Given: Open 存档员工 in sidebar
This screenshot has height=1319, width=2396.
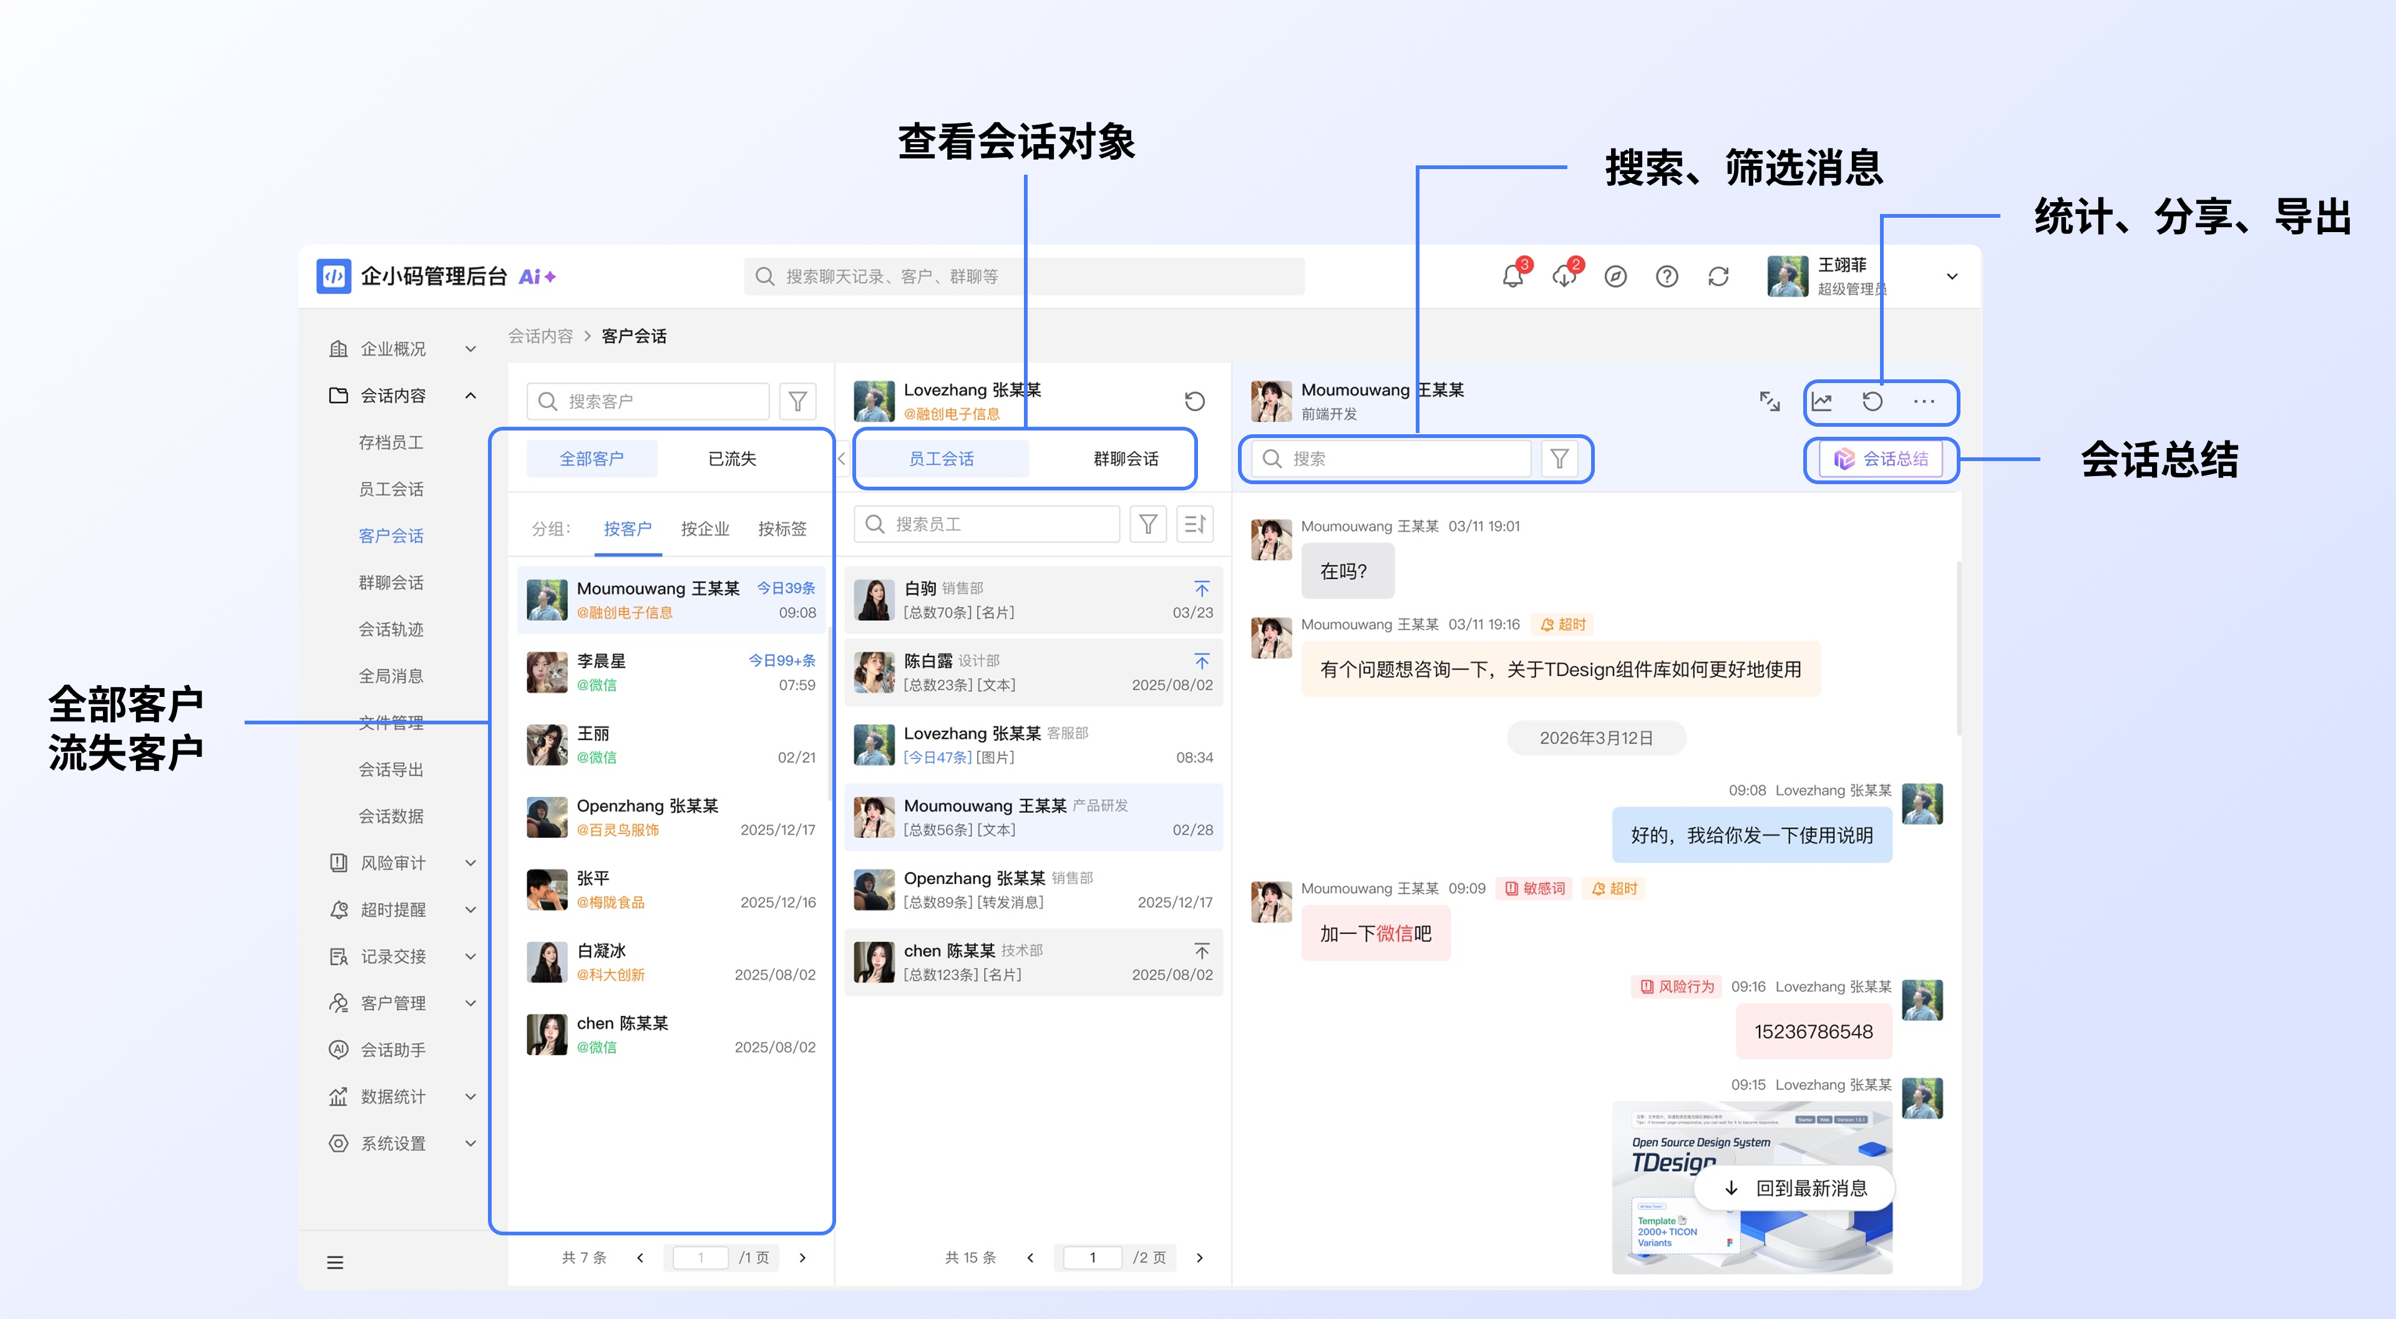Looking at the screenshot, I should click(x=391, y=442).
